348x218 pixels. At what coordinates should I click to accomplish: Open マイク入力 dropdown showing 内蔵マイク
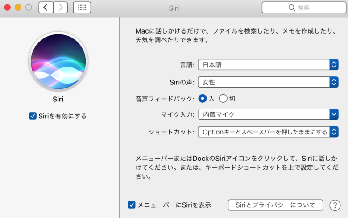268,114
